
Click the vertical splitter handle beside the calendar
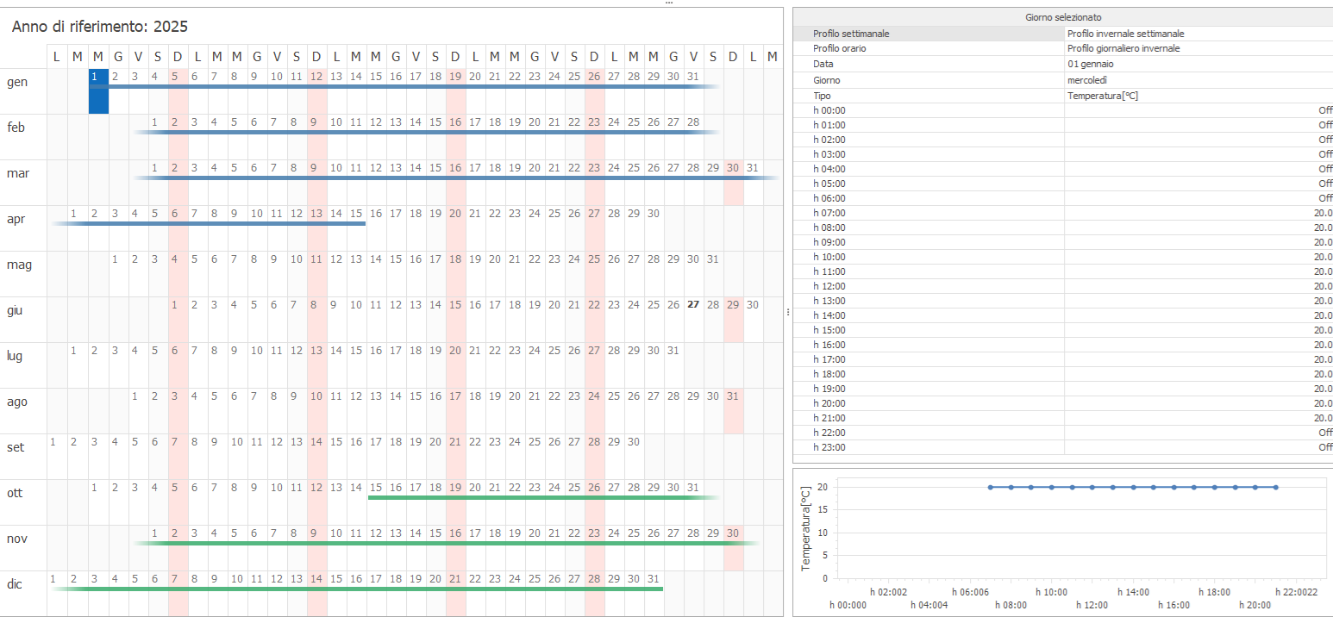pos(788,313)
